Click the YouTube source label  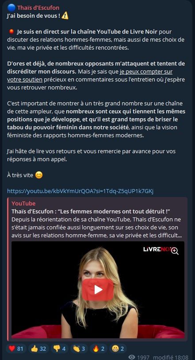(x=23, y=203)
